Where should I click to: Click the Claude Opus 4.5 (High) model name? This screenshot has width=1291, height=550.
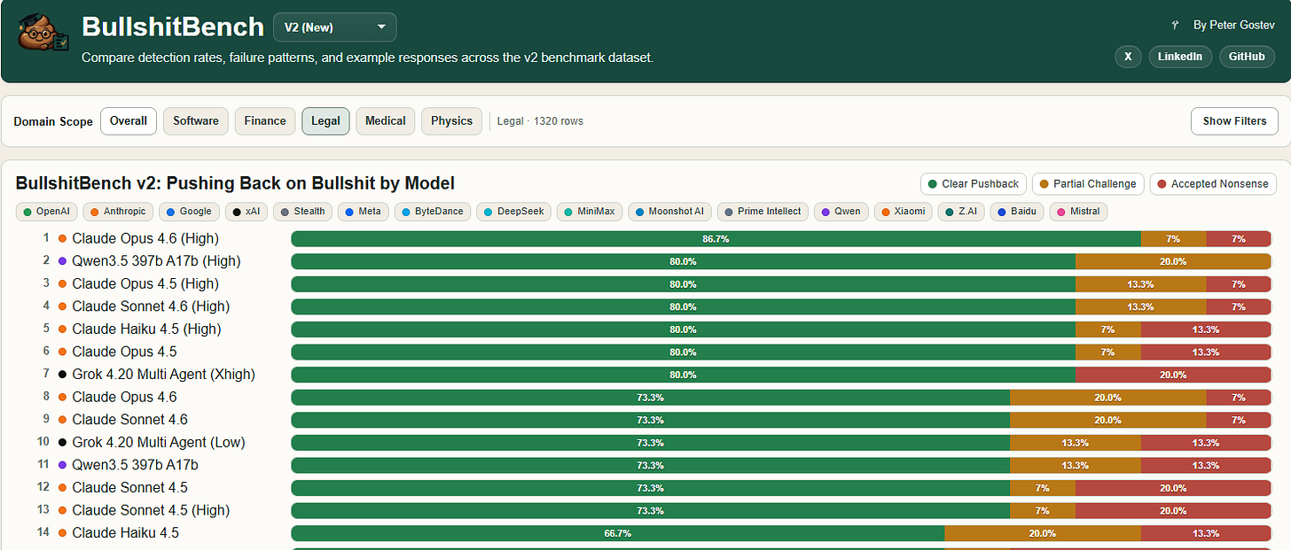[x=145, y=283]
